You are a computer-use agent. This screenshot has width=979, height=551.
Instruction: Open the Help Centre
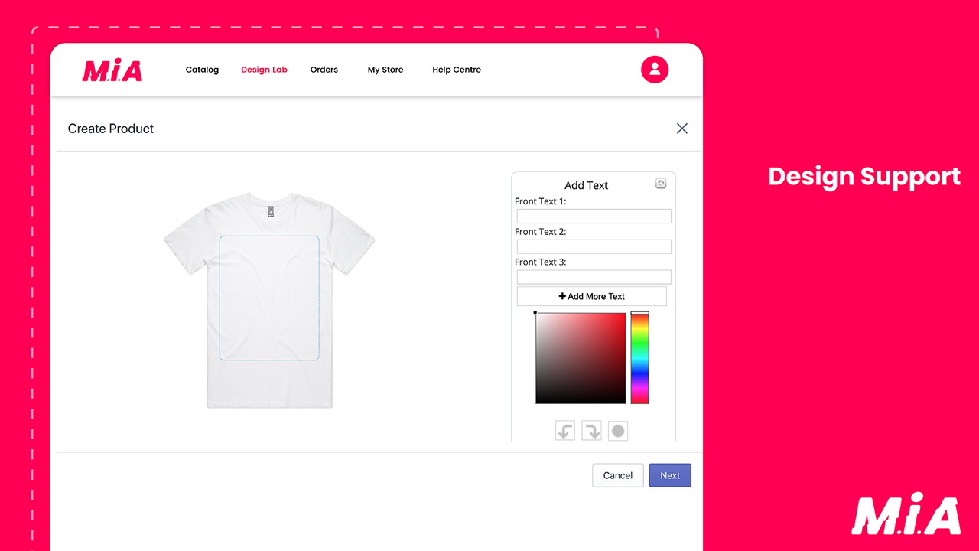tap(457, 70)
